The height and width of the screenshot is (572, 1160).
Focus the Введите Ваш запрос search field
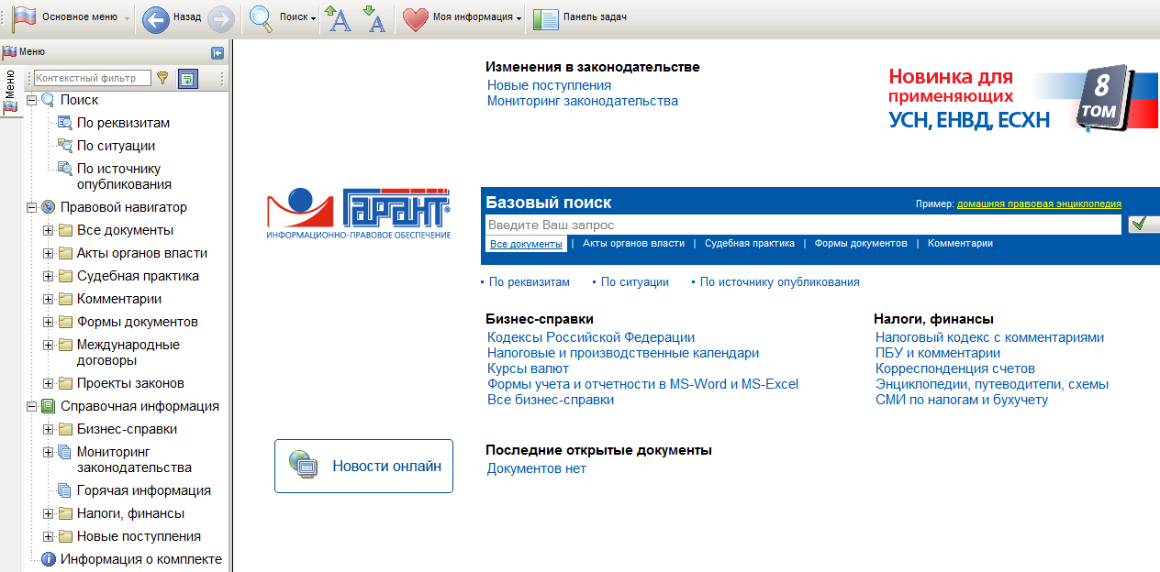pos(803,225)
